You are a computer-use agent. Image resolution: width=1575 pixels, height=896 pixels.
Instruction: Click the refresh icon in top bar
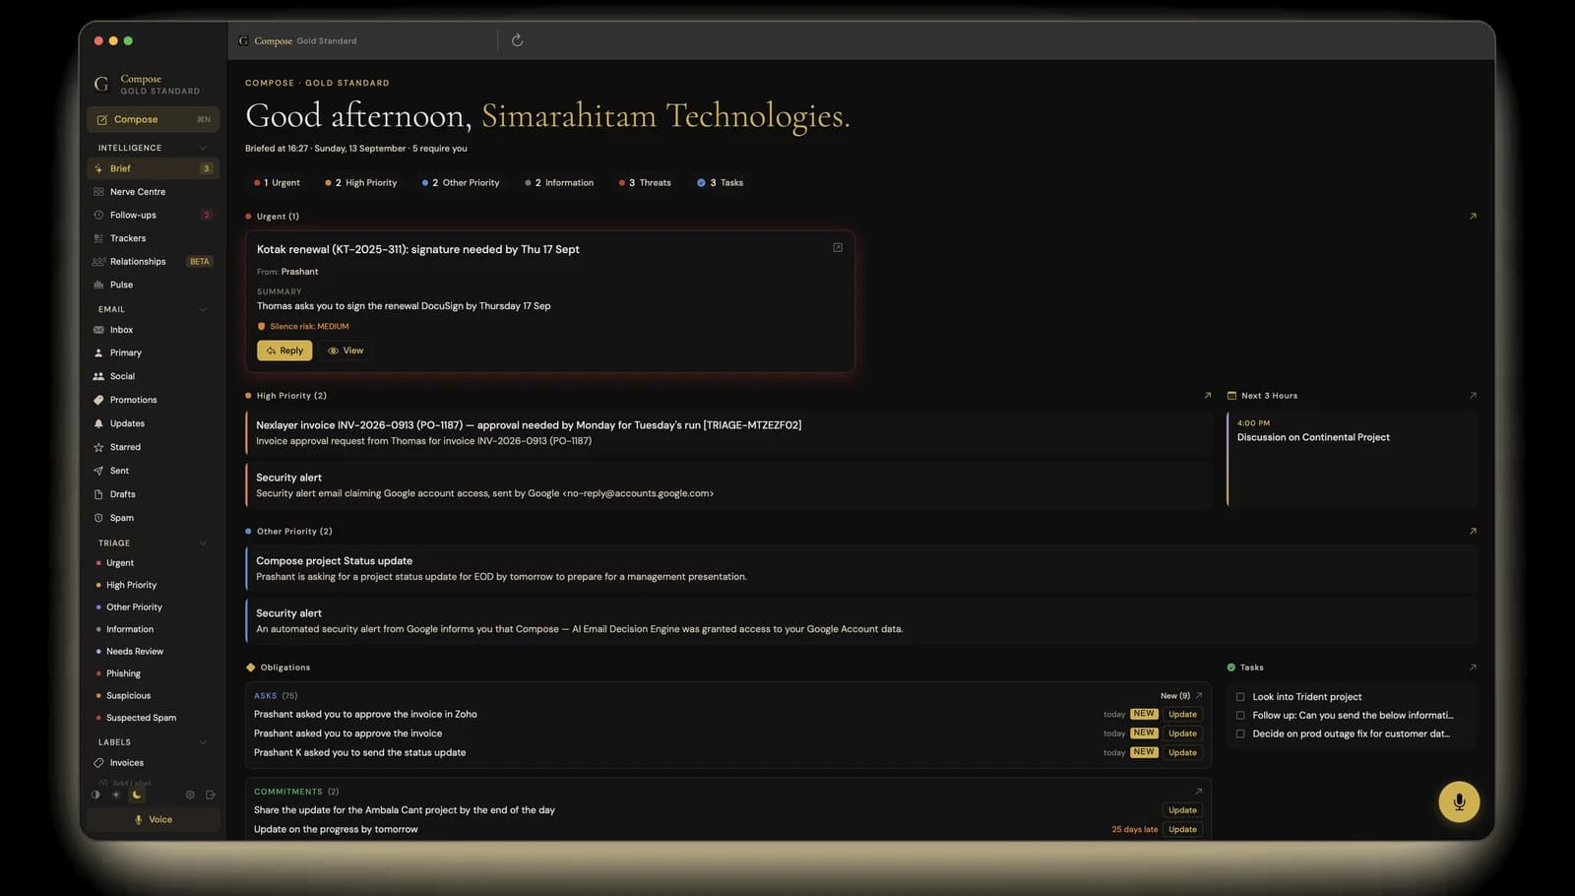coord(517,40)
